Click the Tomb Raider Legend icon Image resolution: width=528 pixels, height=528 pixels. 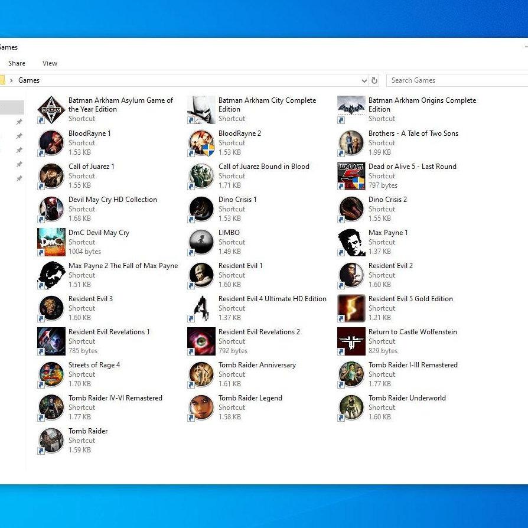(201, 408)
